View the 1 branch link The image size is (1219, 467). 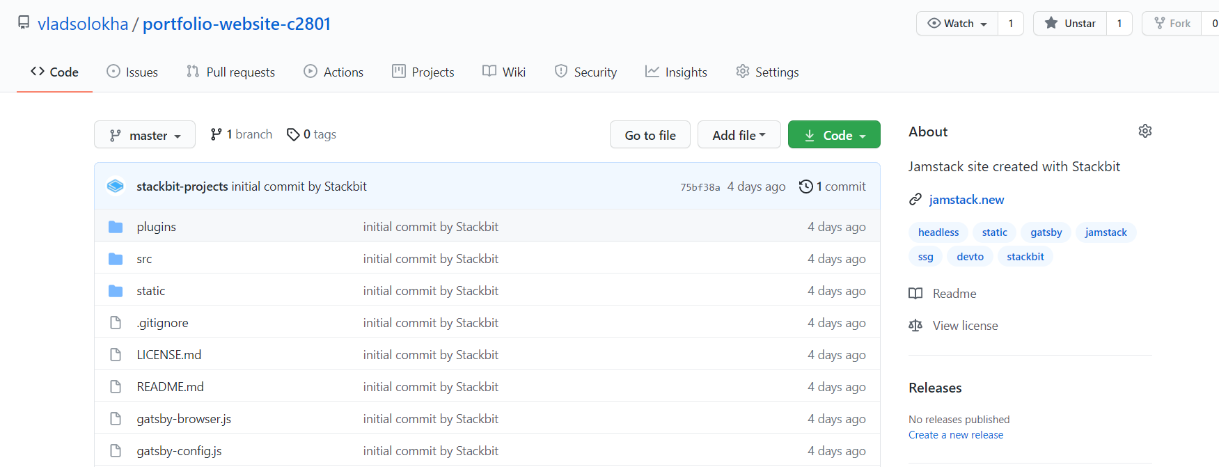coord(242,134)
